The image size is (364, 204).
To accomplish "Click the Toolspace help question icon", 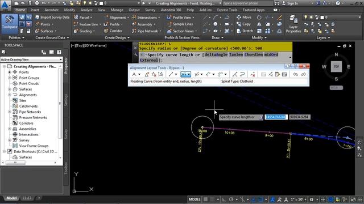I will tap(59, 52).
